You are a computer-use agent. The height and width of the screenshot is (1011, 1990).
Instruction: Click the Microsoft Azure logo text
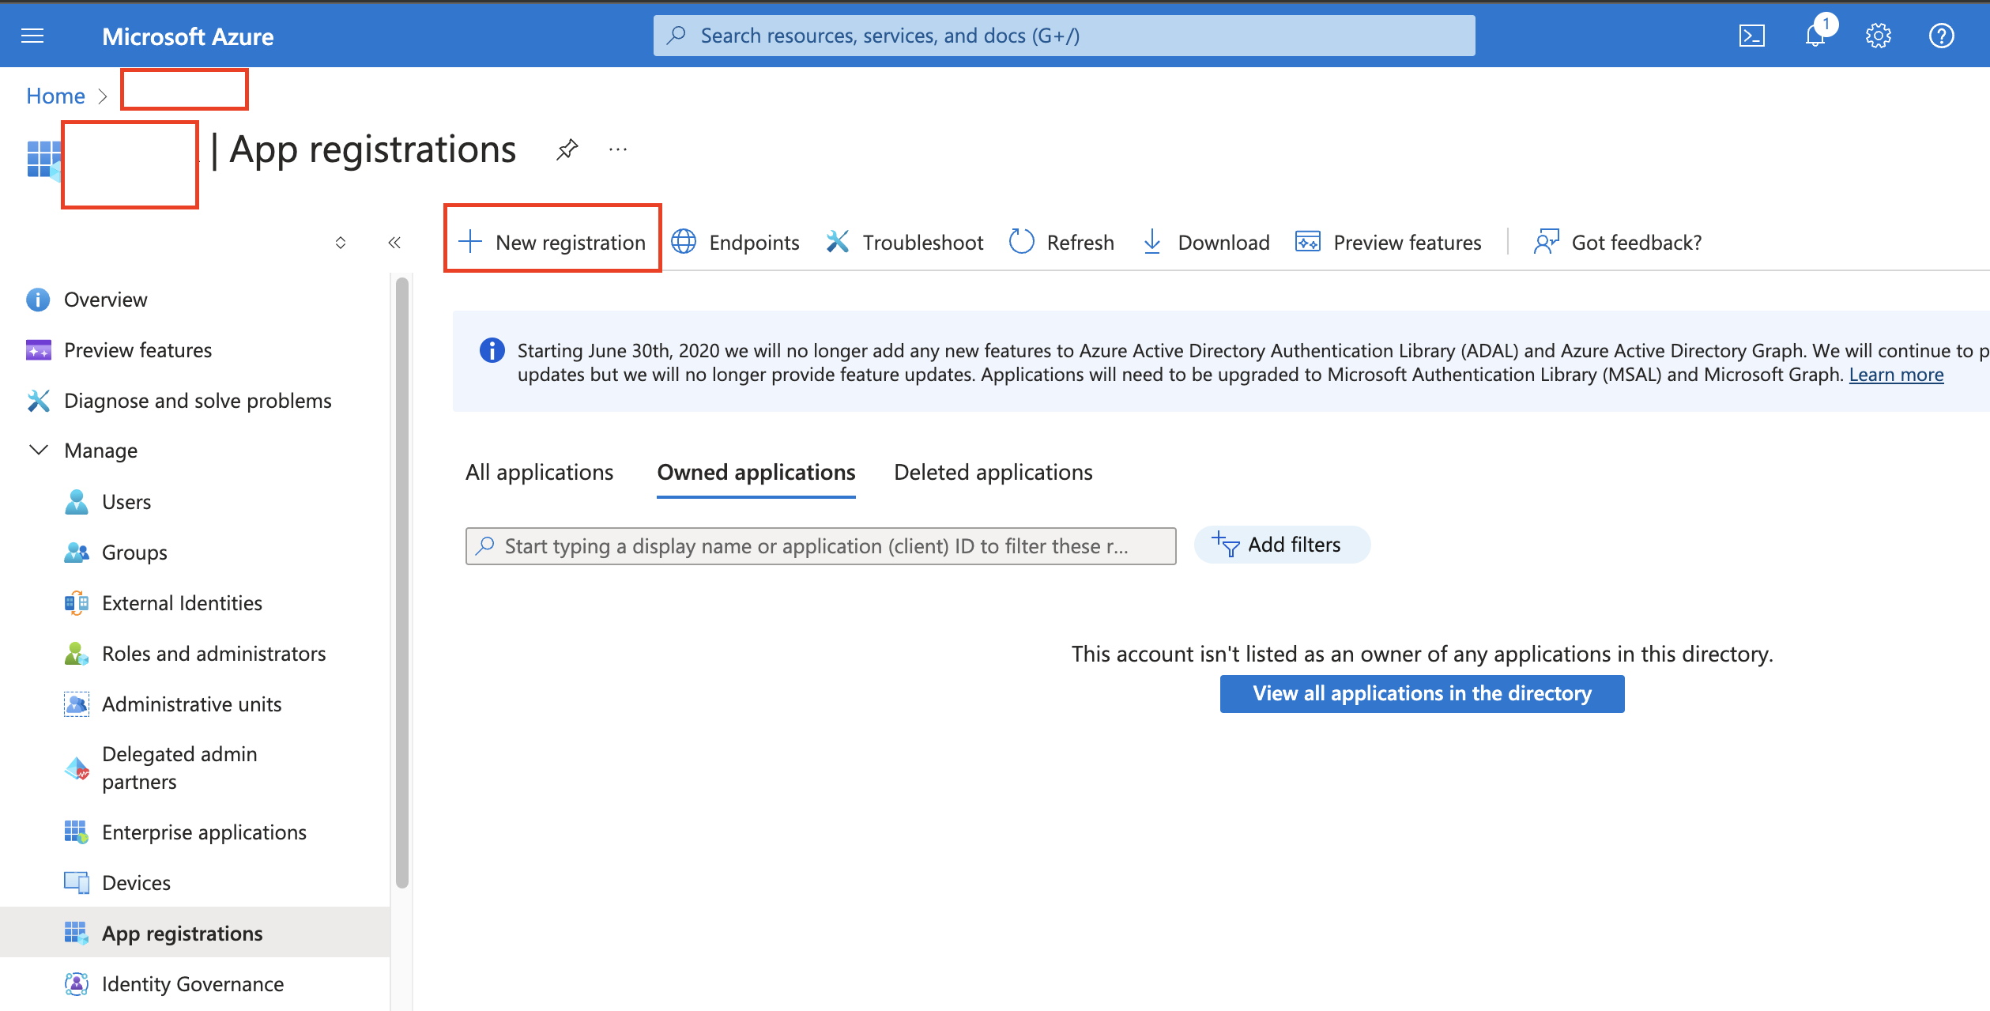tap(187, 36)
